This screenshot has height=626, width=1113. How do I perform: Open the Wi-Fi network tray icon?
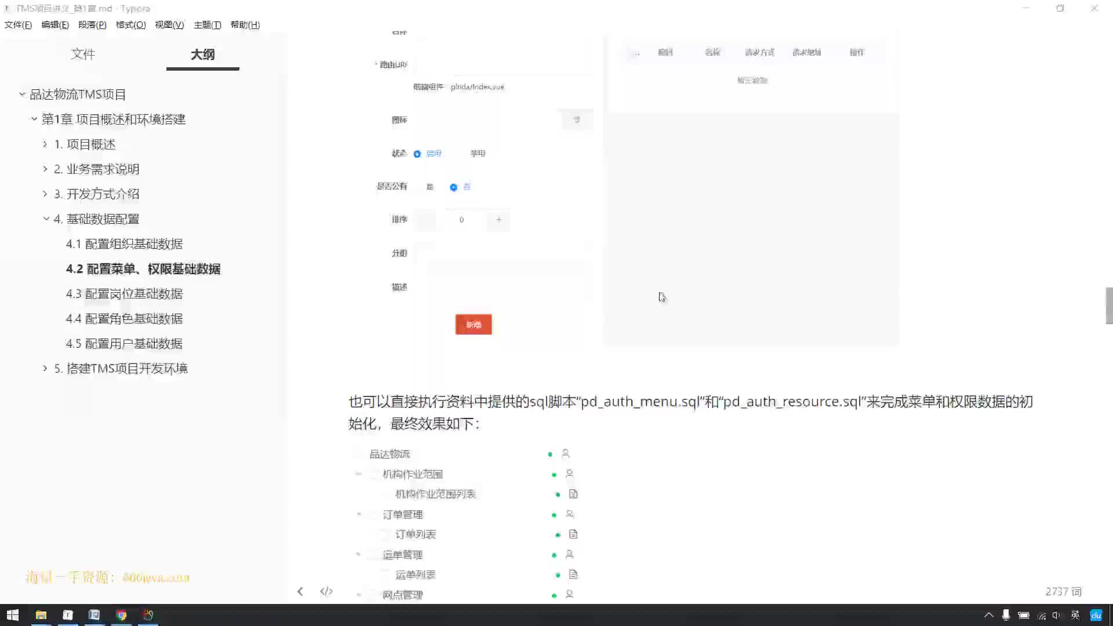[1042, 616]
